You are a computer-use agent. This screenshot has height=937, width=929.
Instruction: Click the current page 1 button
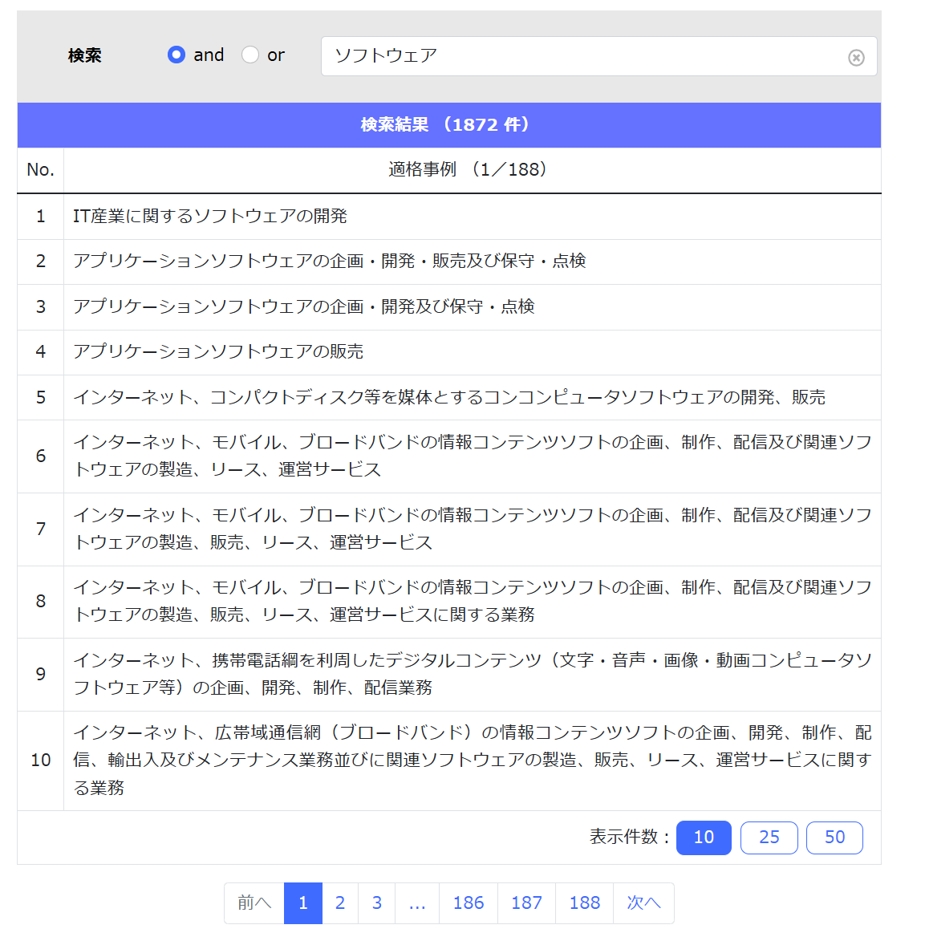303,903
